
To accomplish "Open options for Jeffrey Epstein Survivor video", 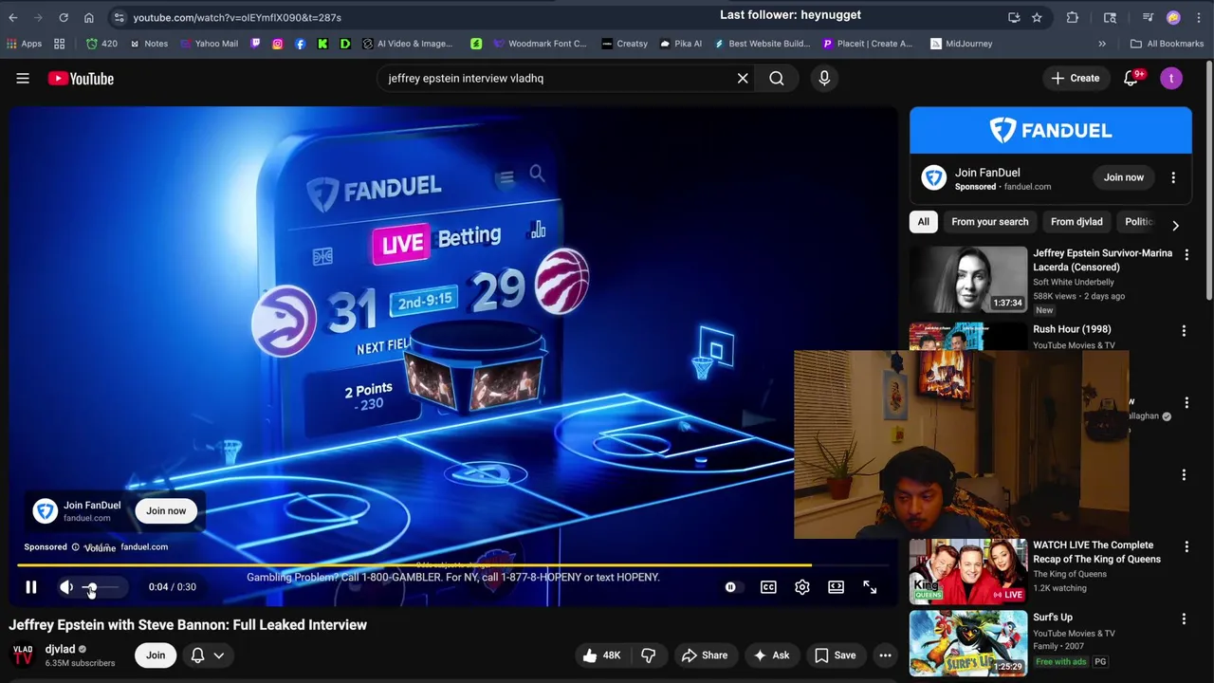I will pos(1186,255).
